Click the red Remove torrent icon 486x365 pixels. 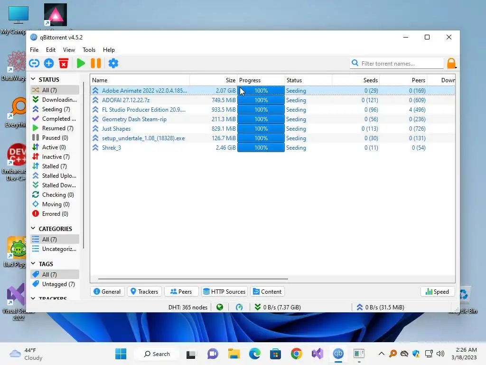[x=64, y=63]
